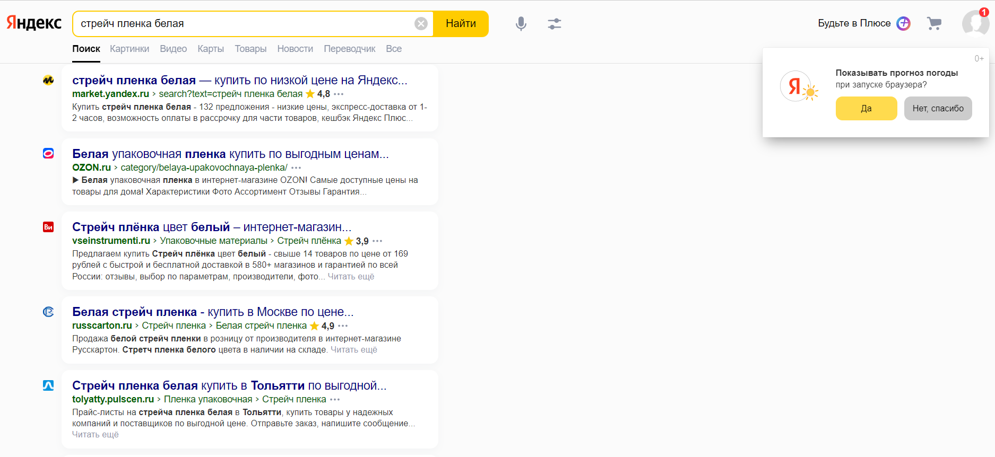Open the Будьте в Плюсе link

(854, 23)
